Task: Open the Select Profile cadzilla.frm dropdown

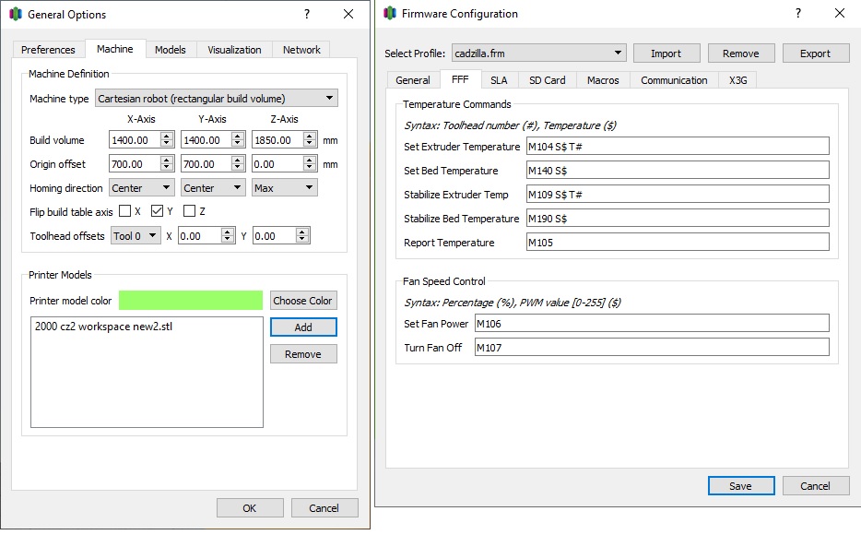Action: click(x=538, y=53)
